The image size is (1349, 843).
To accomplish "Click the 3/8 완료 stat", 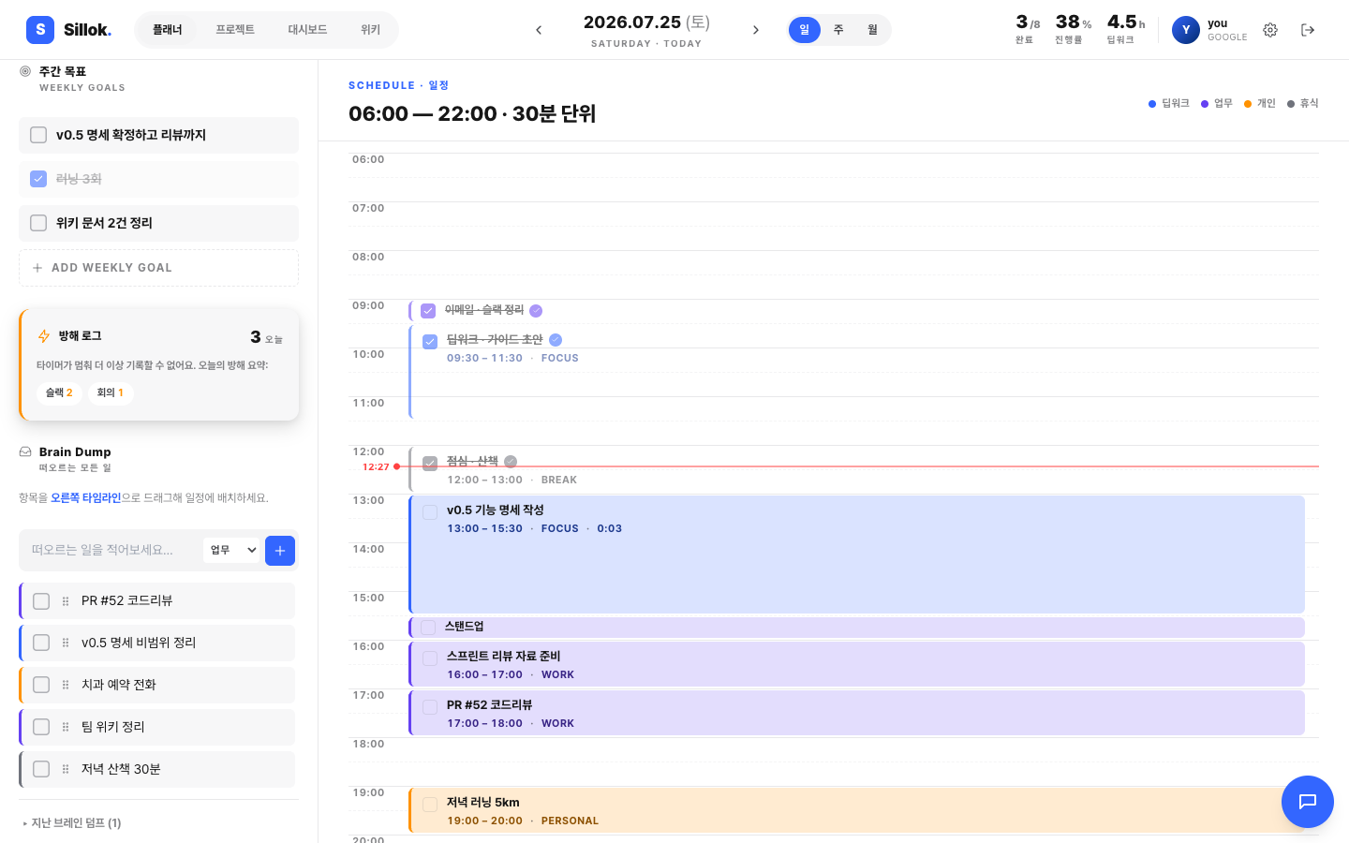I will coord(1028,29).
